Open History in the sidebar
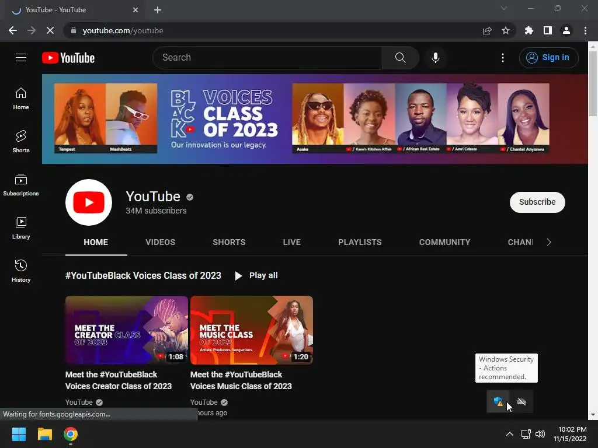The width and height of the screenshot is (598, 448). pos(21,271)
